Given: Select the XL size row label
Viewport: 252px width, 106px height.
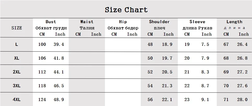Looking at the screenshot, I should (x=16, y=58).
